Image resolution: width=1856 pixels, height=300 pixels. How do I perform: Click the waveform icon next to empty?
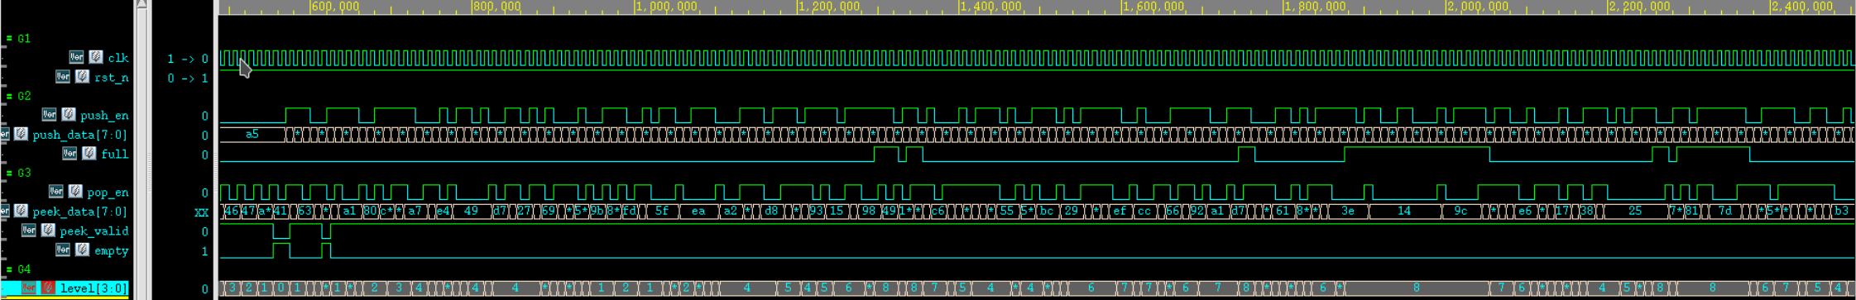(82, 250)
